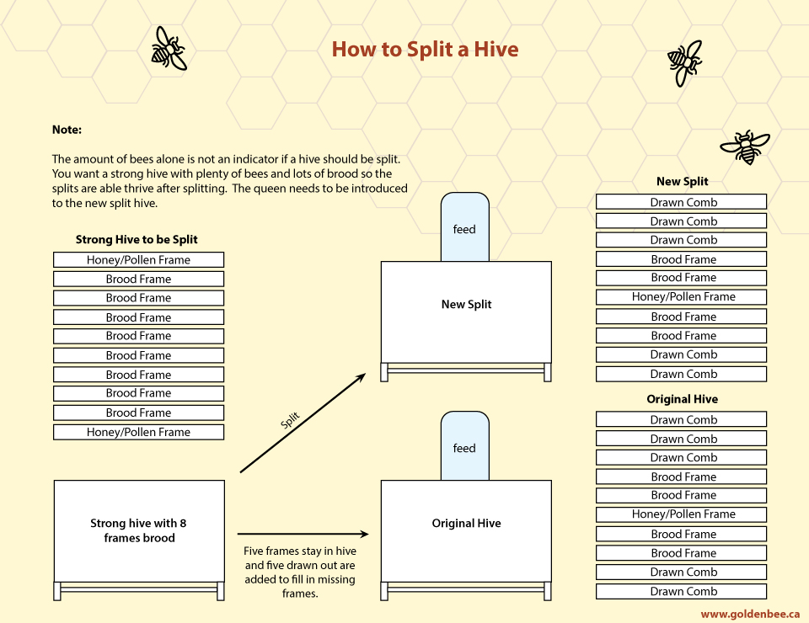This screenshot has width=809, height=623.
Task: Click the "Five frames stay in hive" caption
Action: [x=300, y=572]
